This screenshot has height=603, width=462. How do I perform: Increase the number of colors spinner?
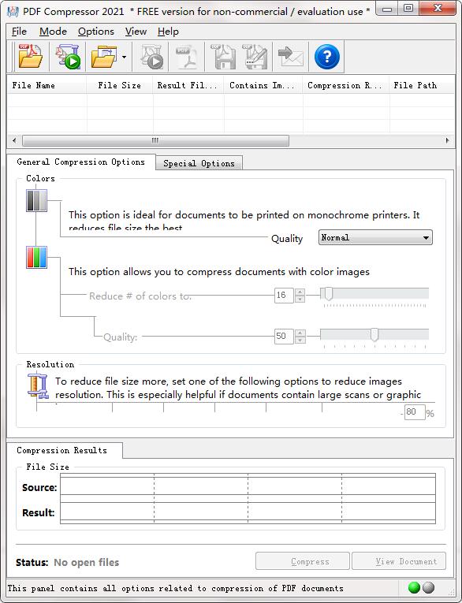click(300, 292)
